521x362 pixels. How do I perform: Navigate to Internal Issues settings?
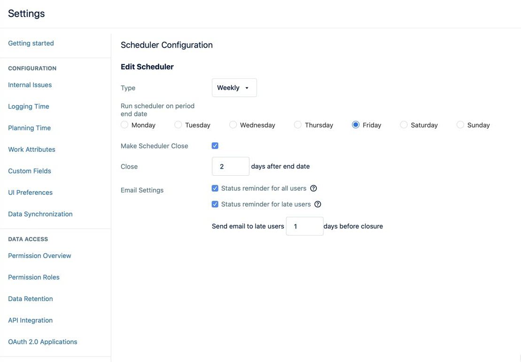(x=30, y=84)
